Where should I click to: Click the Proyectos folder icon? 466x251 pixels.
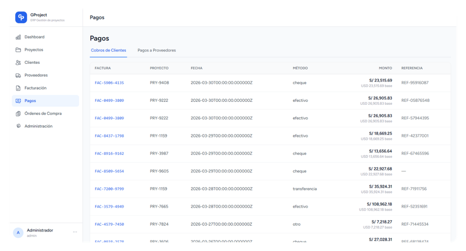pos(18,50)
